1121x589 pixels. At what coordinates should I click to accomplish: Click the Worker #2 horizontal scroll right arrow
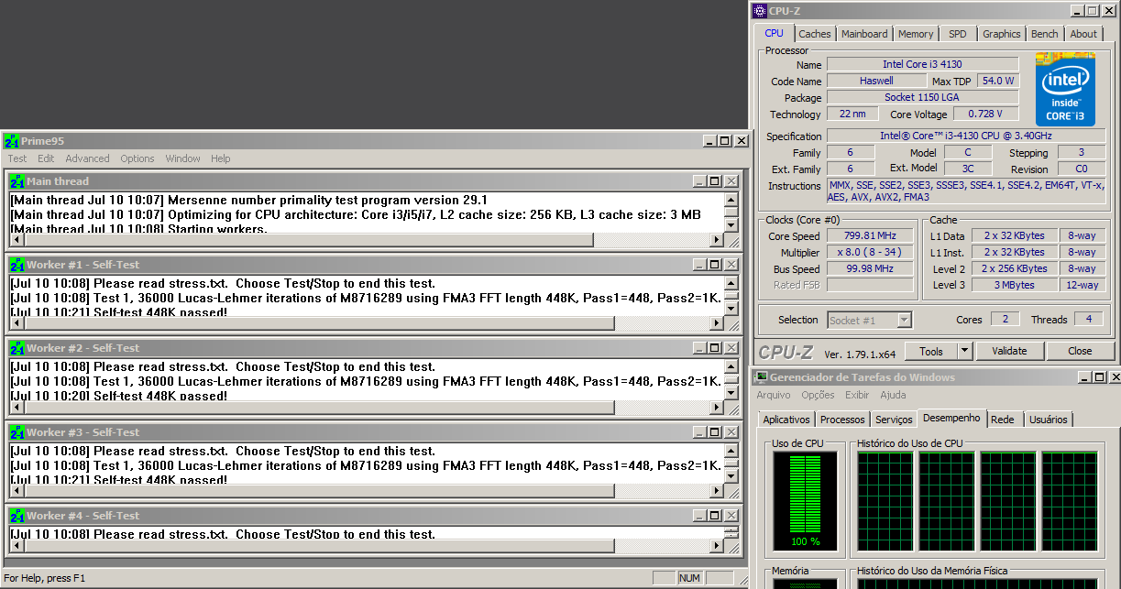coord(717,408)
